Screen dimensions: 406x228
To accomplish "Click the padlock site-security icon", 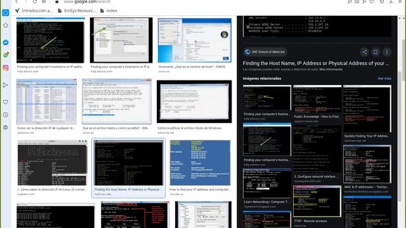I will [x=57, y=1].
